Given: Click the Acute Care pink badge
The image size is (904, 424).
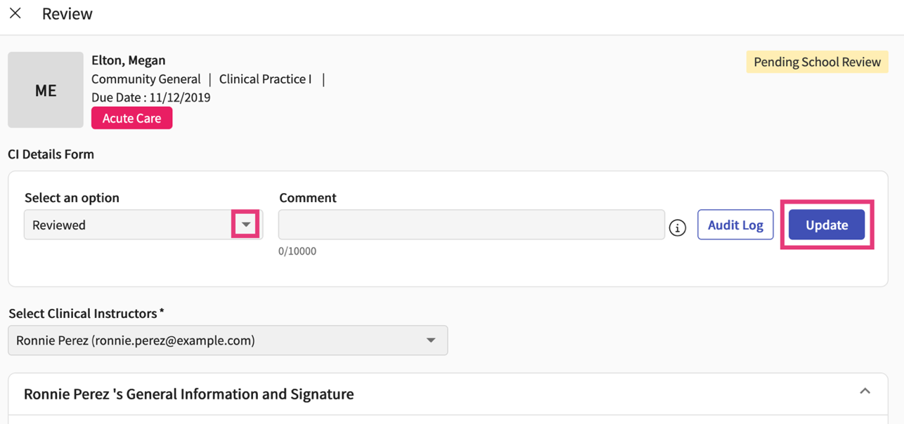Looking at the screenshot, I should point(131,117).
